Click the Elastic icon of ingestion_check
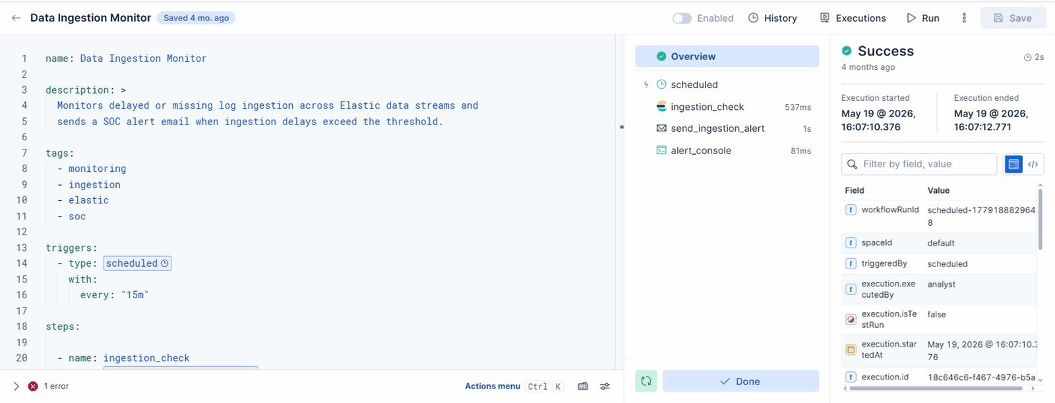1055x403 pixels. coord(661,107)
